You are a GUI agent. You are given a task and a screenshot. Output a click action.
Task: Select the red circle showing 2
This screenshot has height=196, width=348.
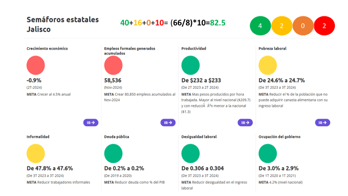tap(324, 26)
